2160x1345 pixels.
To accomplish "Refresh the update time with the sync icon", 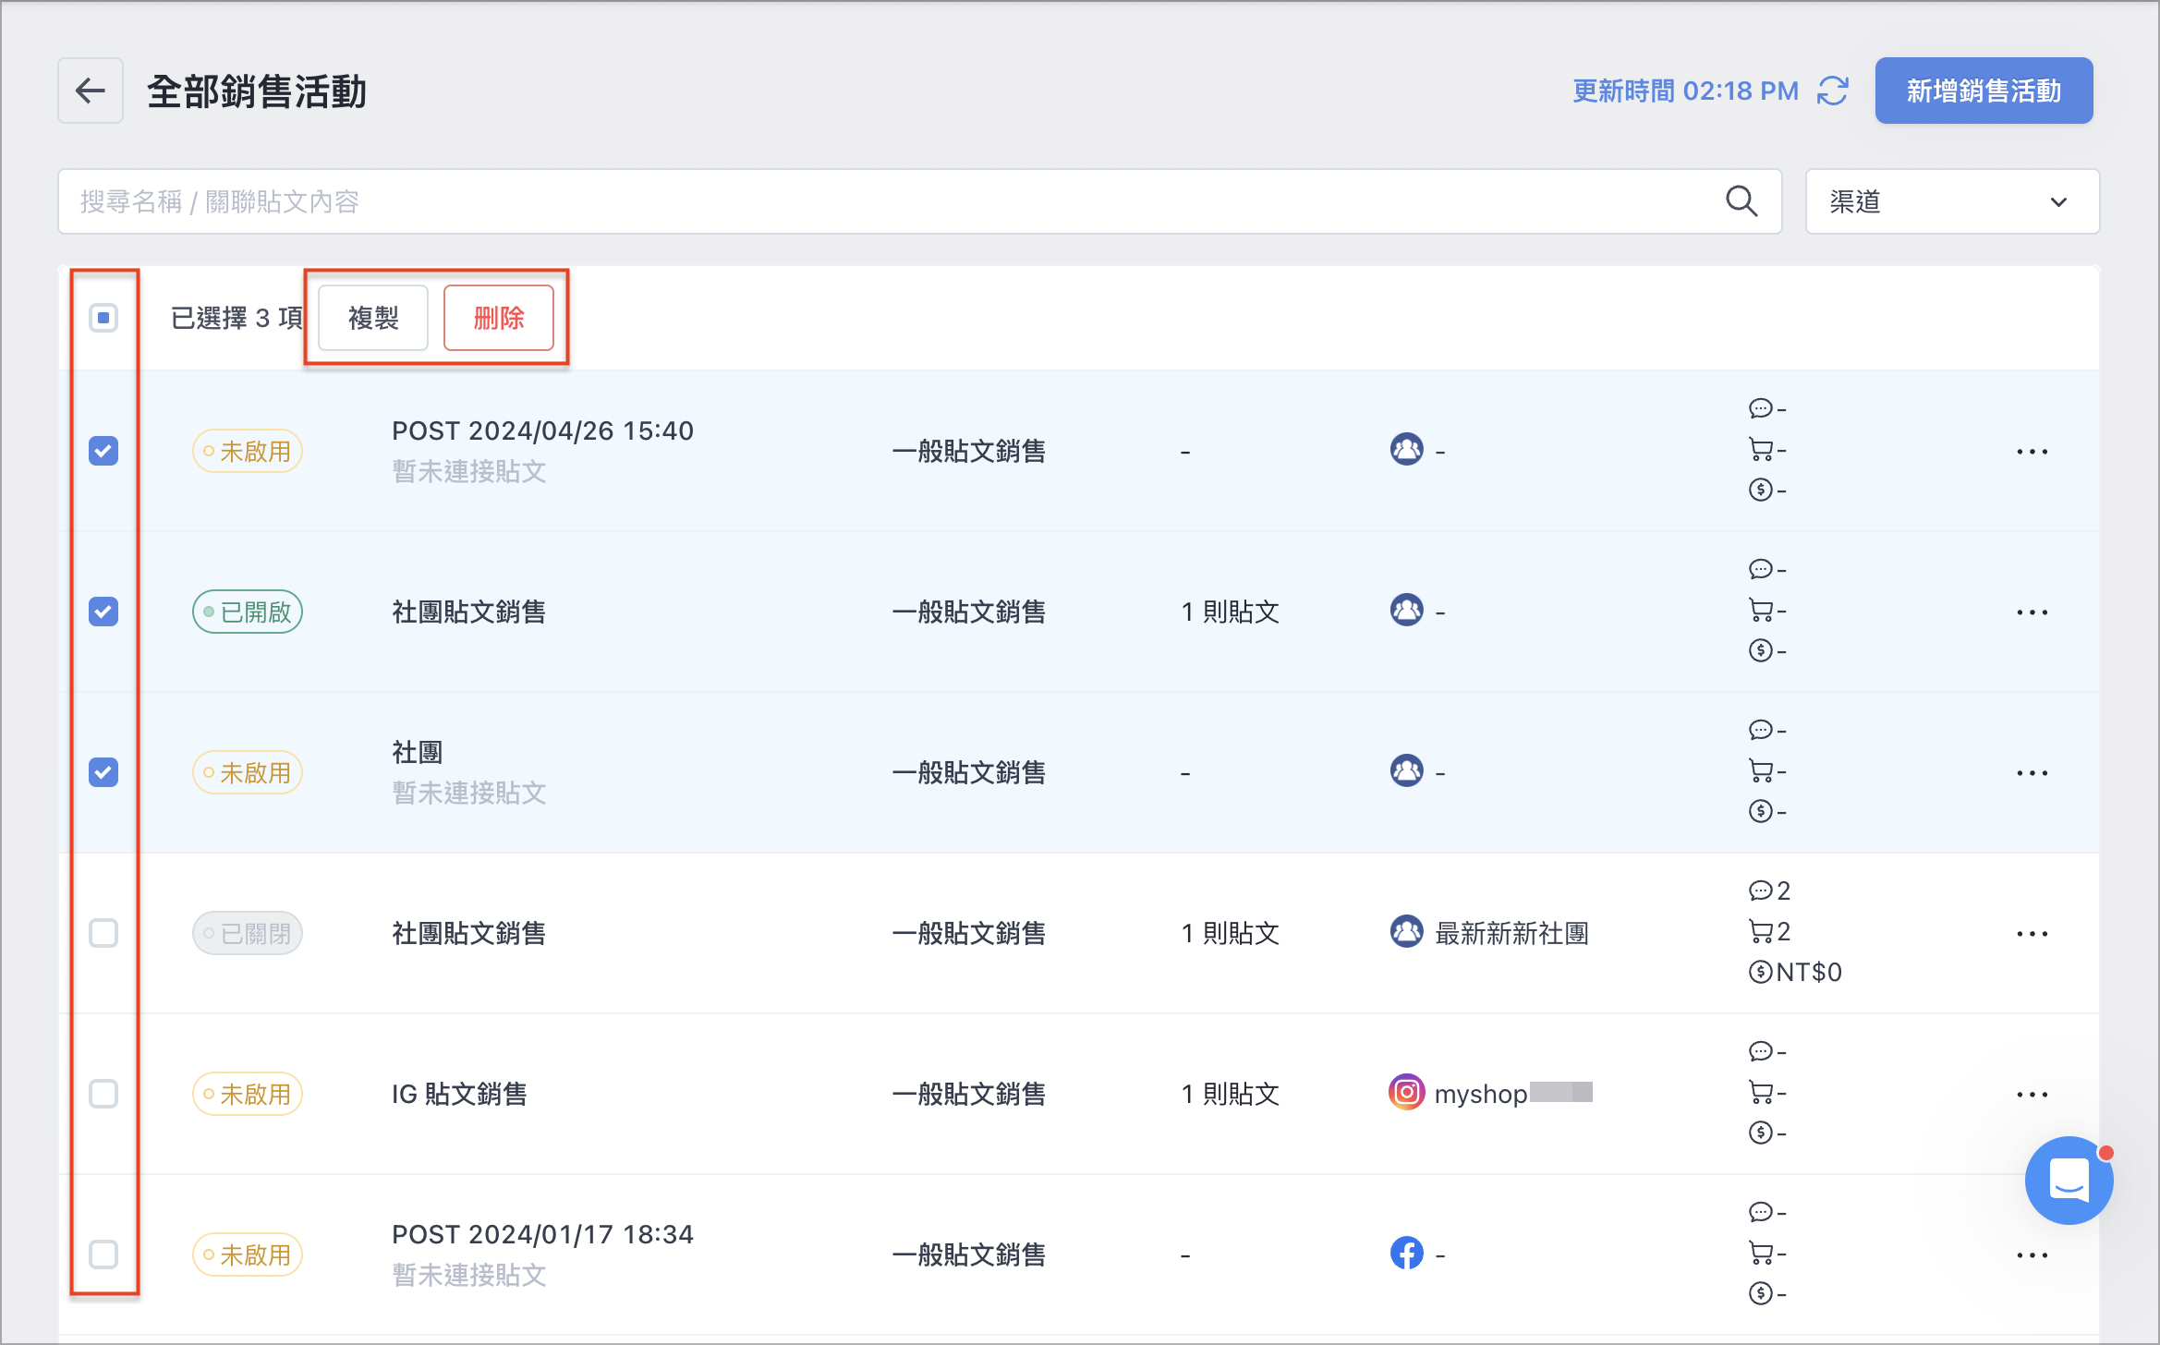I will tap(1833, 91).
